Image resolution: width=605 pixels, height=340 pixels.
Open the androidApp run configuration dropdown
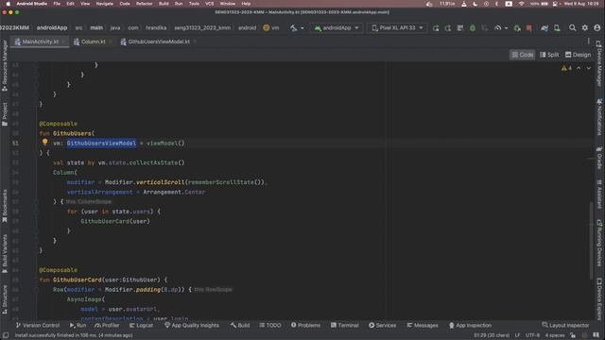click(337, 27)
